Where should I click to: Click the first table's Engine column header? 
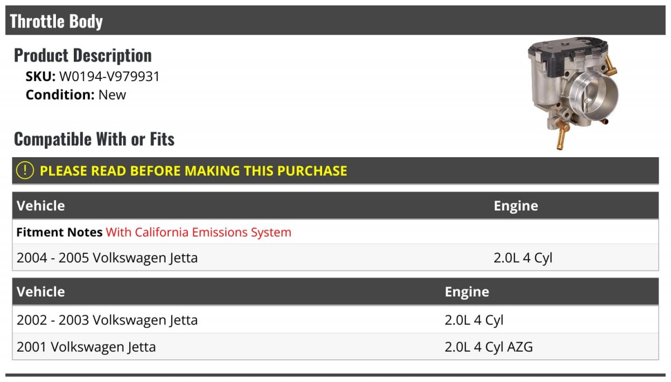[x=516, y=206]
